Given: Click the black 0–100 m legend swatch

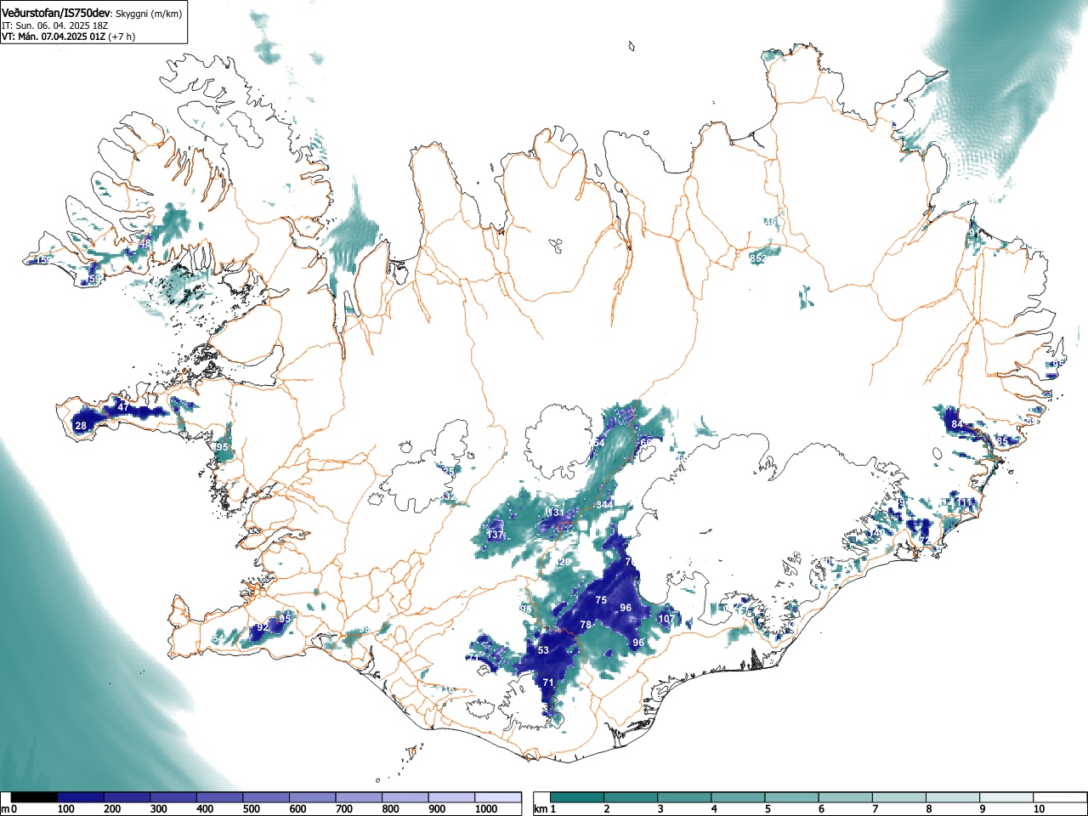Looking at the screenshot, I should pyautogui.click(x=35, y=797).
